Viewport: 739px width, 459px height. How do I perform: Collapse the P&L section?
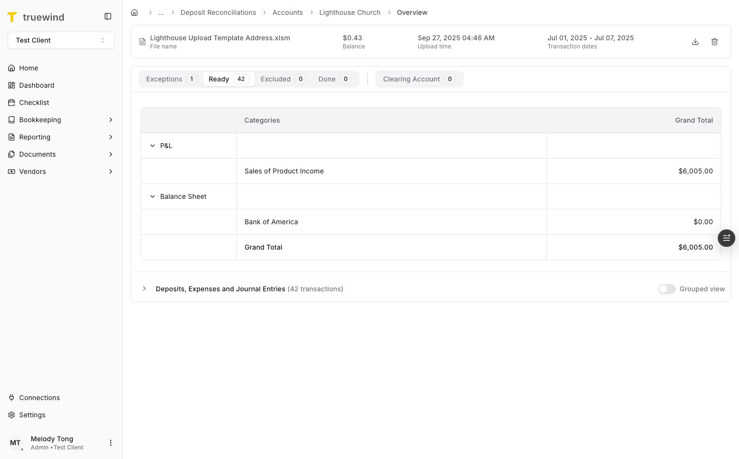point(152,146)
